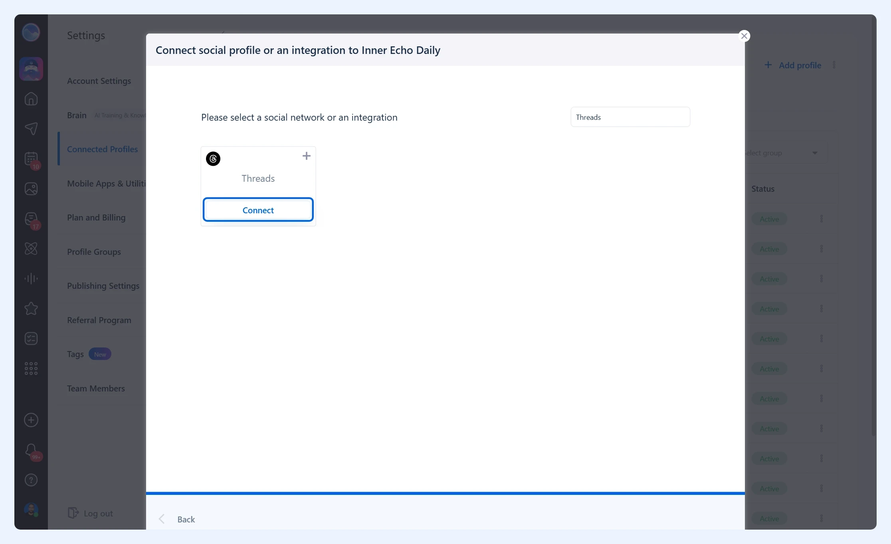This screenshot has height=544, width=891.
Task: Open Account Settings menu item
Action: (99, 81)
